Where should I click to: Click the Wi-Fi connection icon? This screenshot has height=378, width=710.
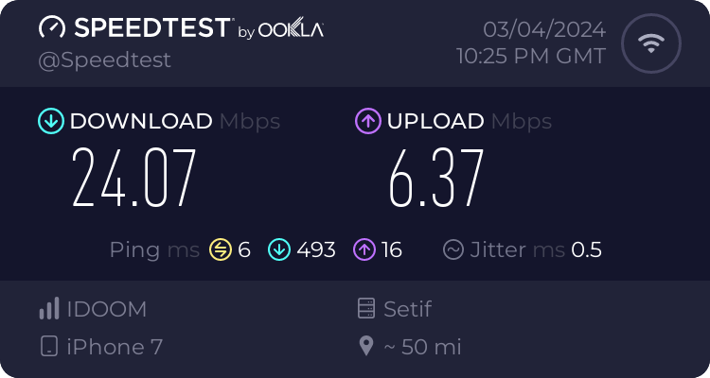649,43
